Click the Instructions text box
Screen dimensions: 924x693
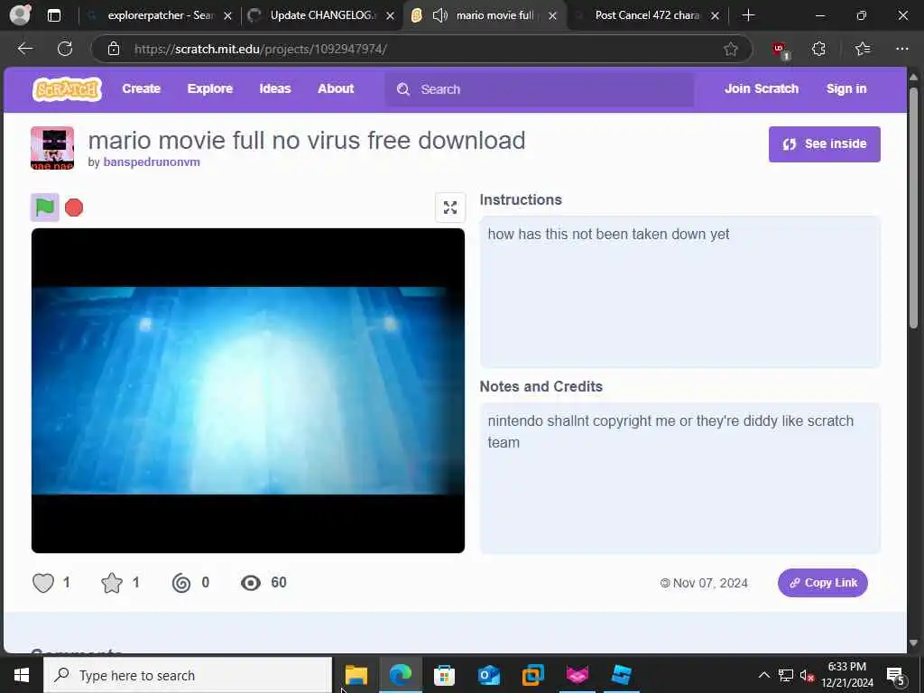[680, 292]
